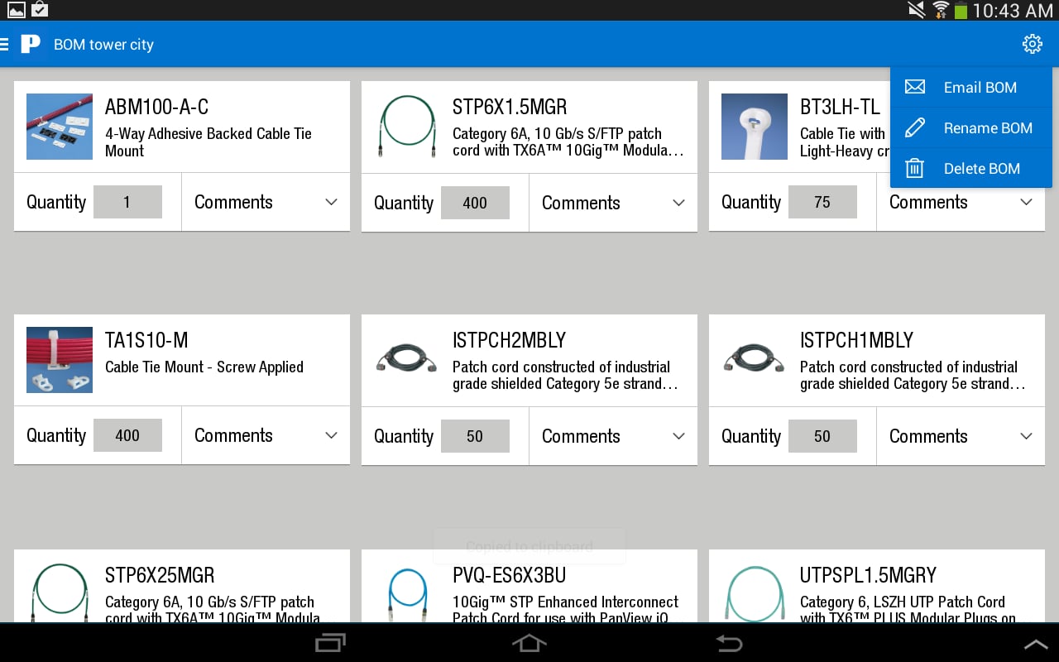Image resolution: width=1059 pixels, height=662 pixels.
Task: Click the BOM tower city title
Action: [x=103, y=45]
